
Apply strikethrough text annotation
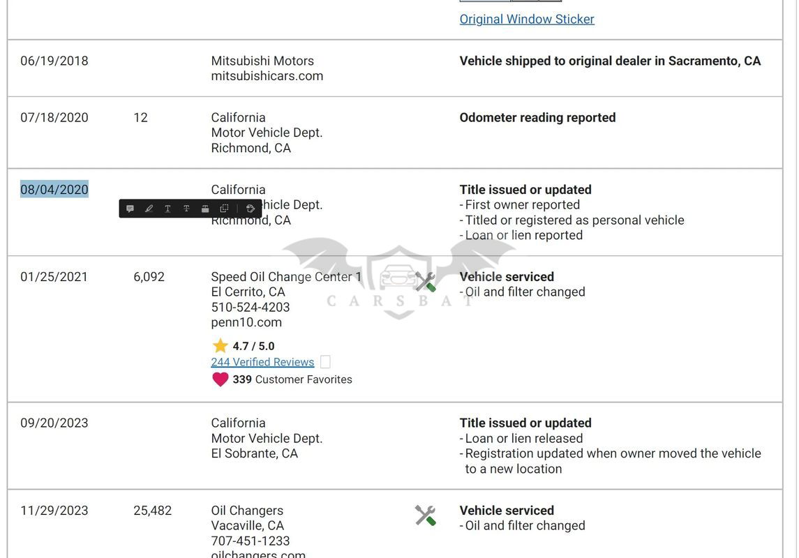point(186,209)
